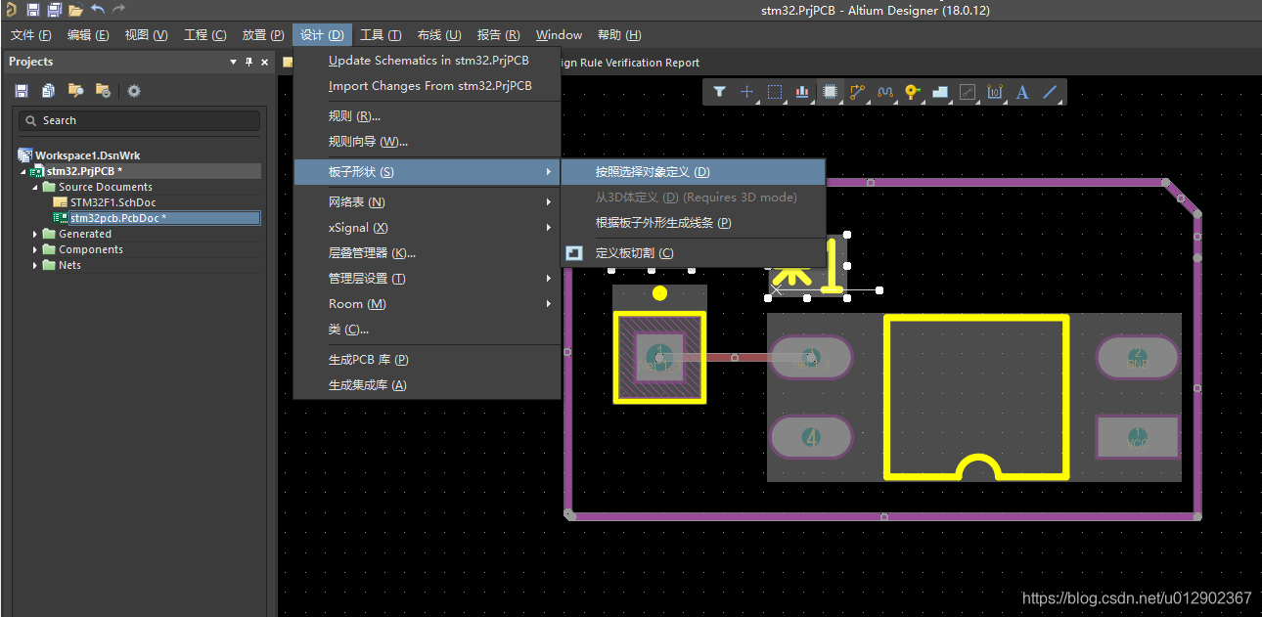Open the 工具 (T) menu
The width and height of the screenshot is (1262, 617).
381,35
